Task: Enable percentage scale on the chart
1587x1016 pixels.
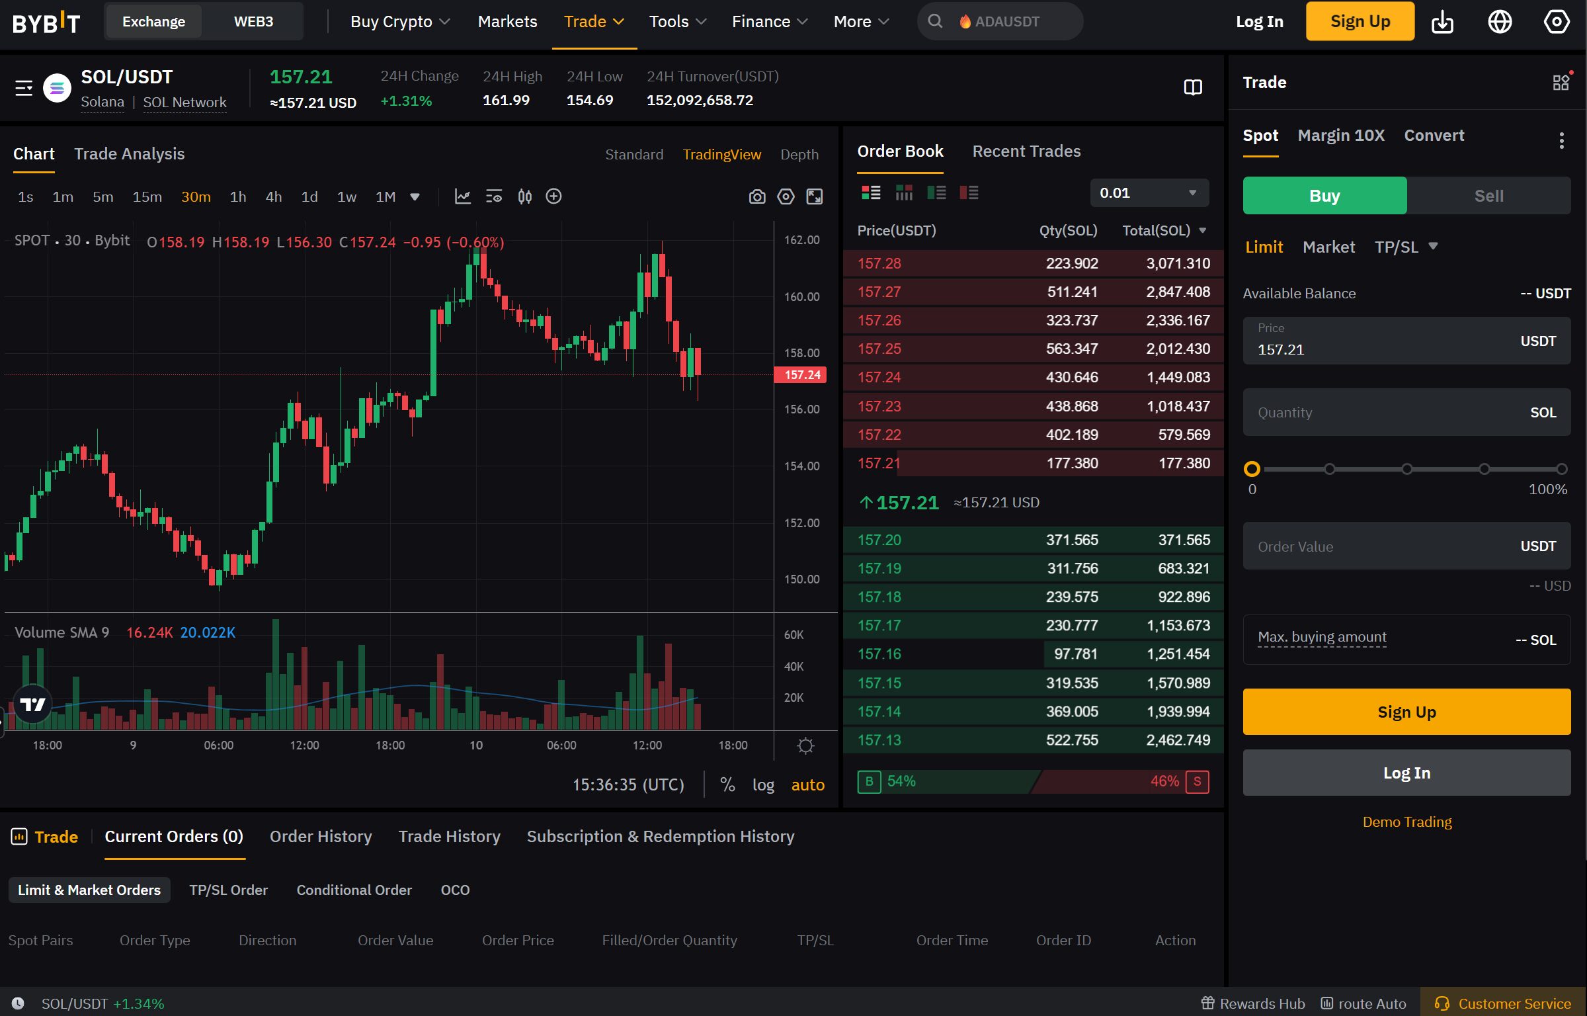Action: (x=728, y=784)
